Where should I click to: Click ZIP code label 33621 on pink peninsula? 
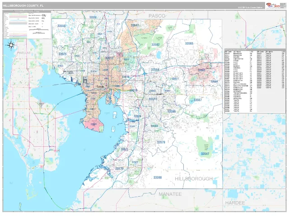tap(93, 124)
